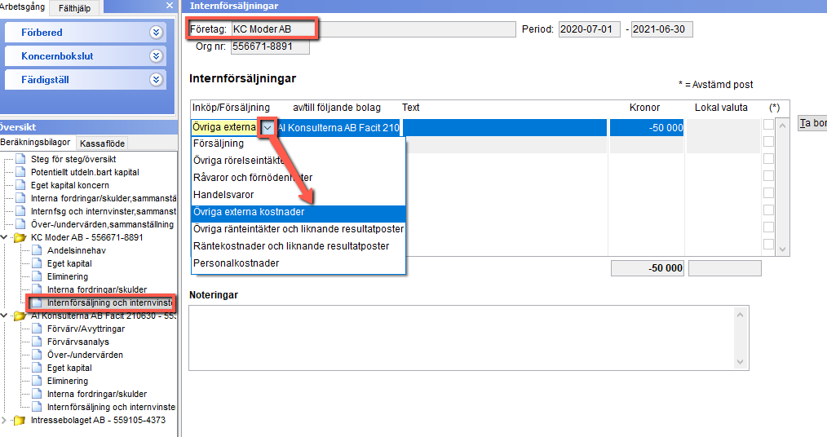
Task: Open Över-/undervärden,sammanställning item
Action: coord(102,224)
